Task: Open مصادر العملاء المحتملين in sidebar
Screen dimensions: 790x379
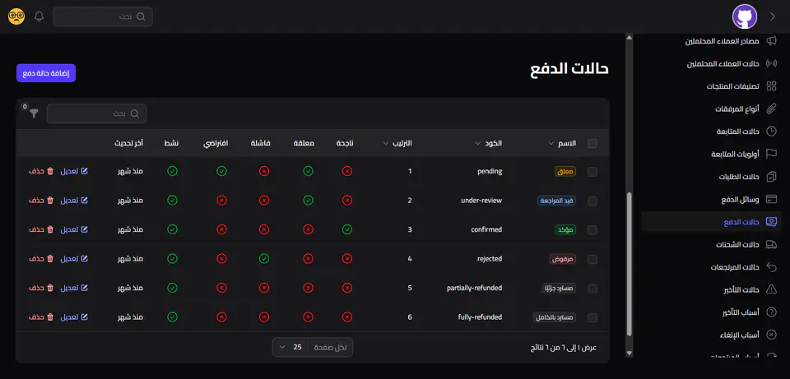Action: [x=722, y=41]
